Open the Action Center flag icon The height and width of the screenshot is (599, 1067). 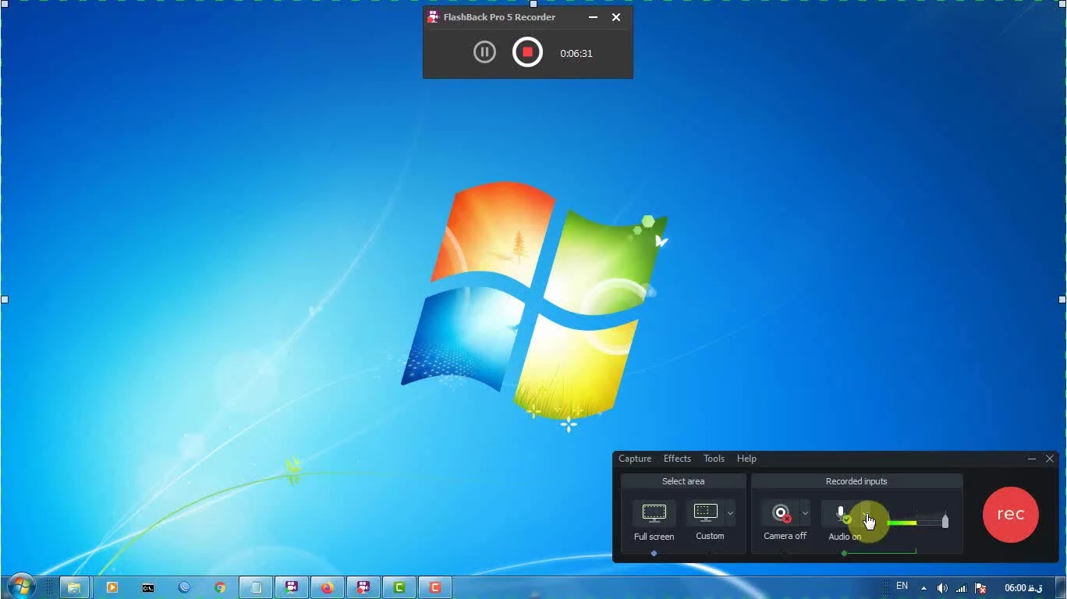coord(981,588)
